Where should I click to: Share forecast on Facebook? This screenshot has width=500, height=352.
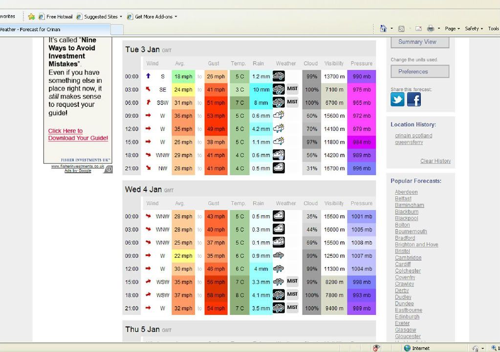414,100
